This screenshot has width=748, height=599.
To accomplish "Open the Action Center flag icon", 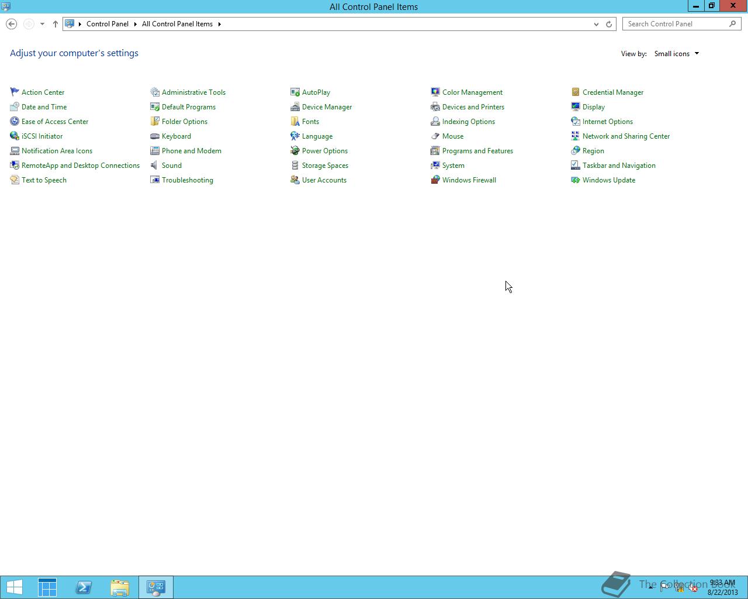I will tap(15, 92).
